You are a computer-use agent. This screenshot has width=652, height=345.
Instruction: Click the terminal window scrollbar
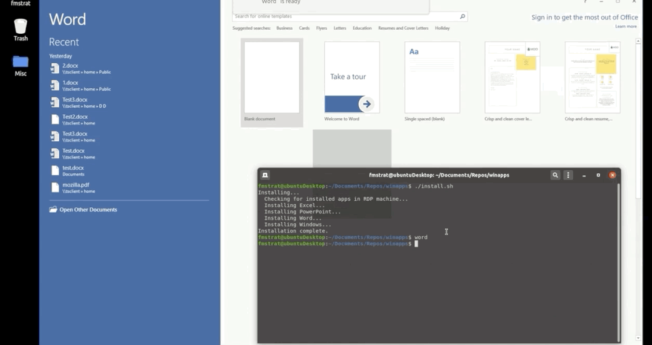coord(618,262)
